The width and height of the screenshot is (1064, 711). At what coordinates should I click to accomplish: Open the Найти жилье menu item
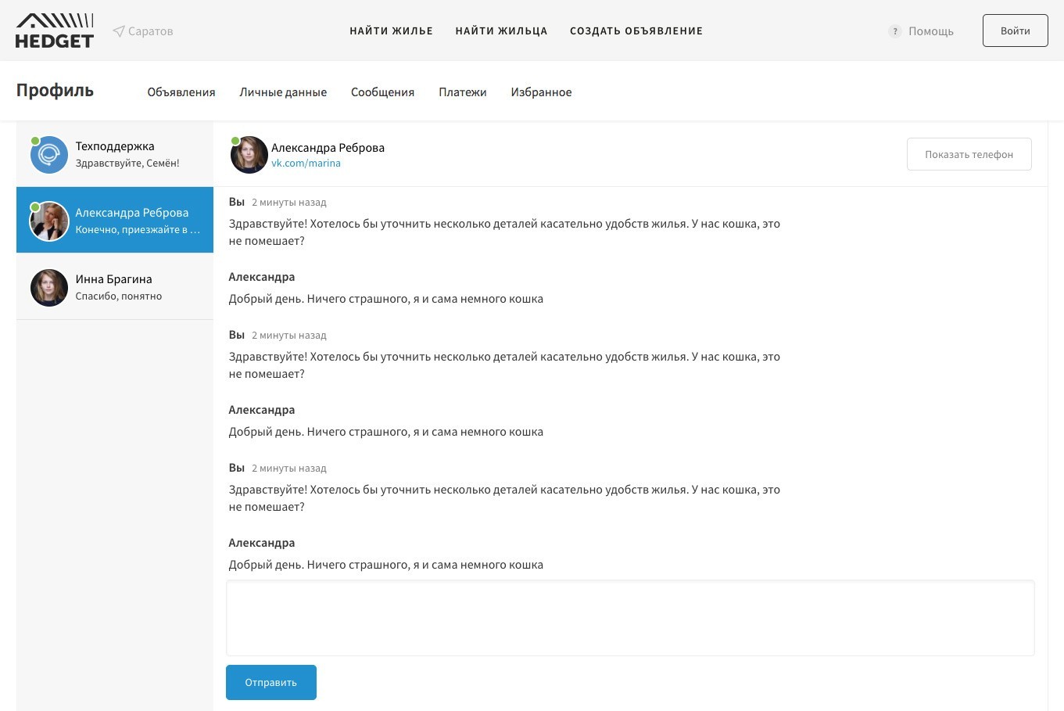tap(391, 31)
